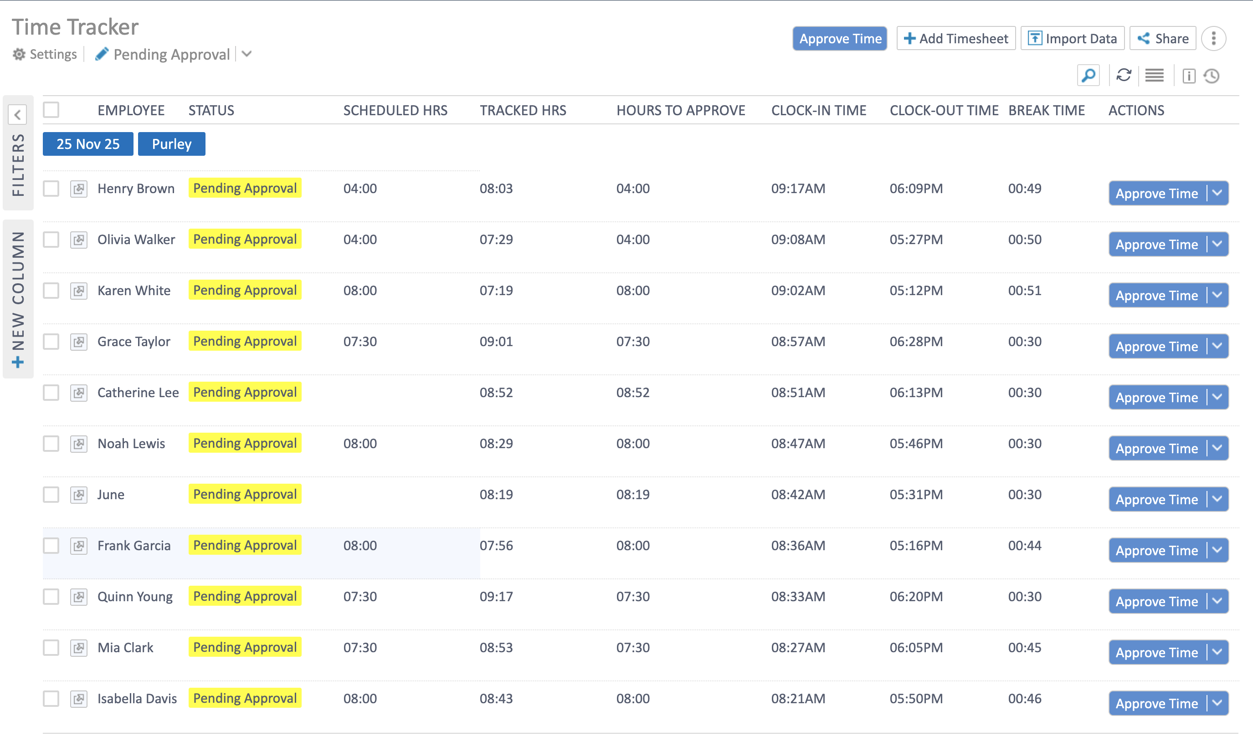The width and height of the screenshot is (1253, 736).
Task: Click the Share button
Action: tap(1163, 38)
